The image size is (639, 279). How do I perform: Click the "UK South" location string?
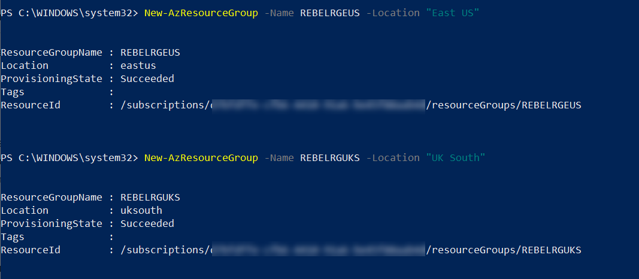point(456,157)
